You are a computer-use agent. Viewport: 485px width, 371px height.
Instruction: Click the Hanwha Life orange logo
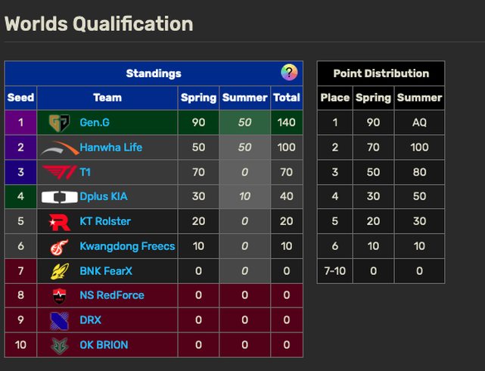click(x=58, y=148)
